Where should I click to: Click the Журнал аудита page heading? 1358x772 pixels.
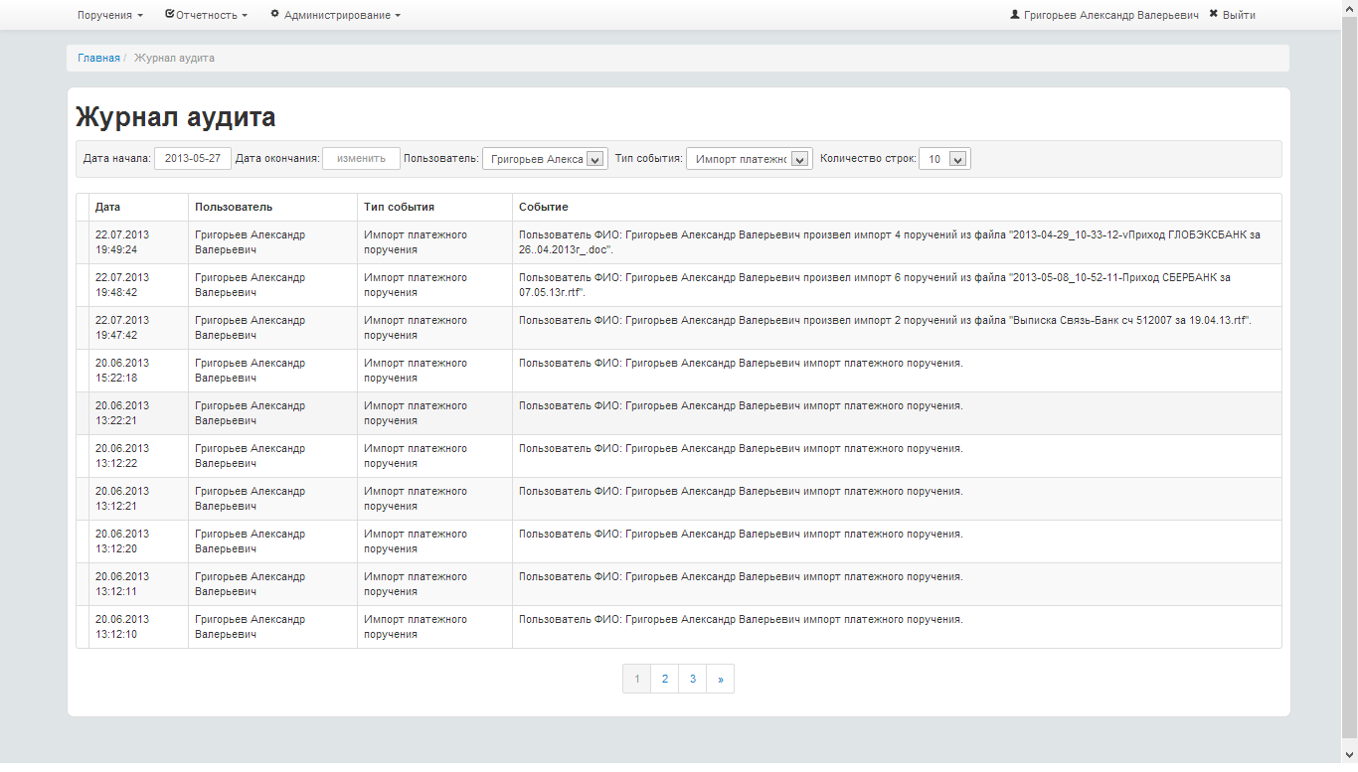[x=176, y=117]
